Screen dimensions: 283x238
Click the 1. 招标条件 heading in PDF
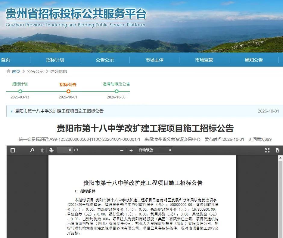85,191
